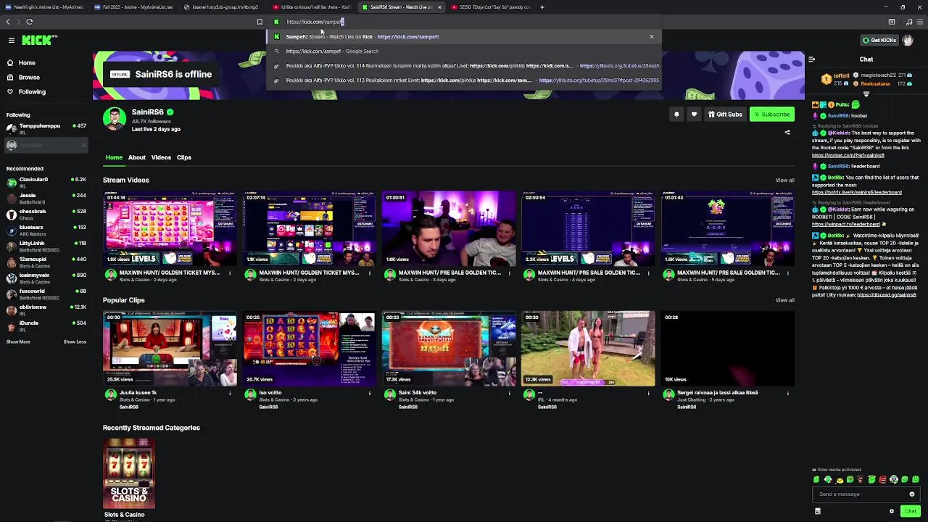Click Show Less under Recommended
This screenshot has height=522, width=928.
(75, 342)
